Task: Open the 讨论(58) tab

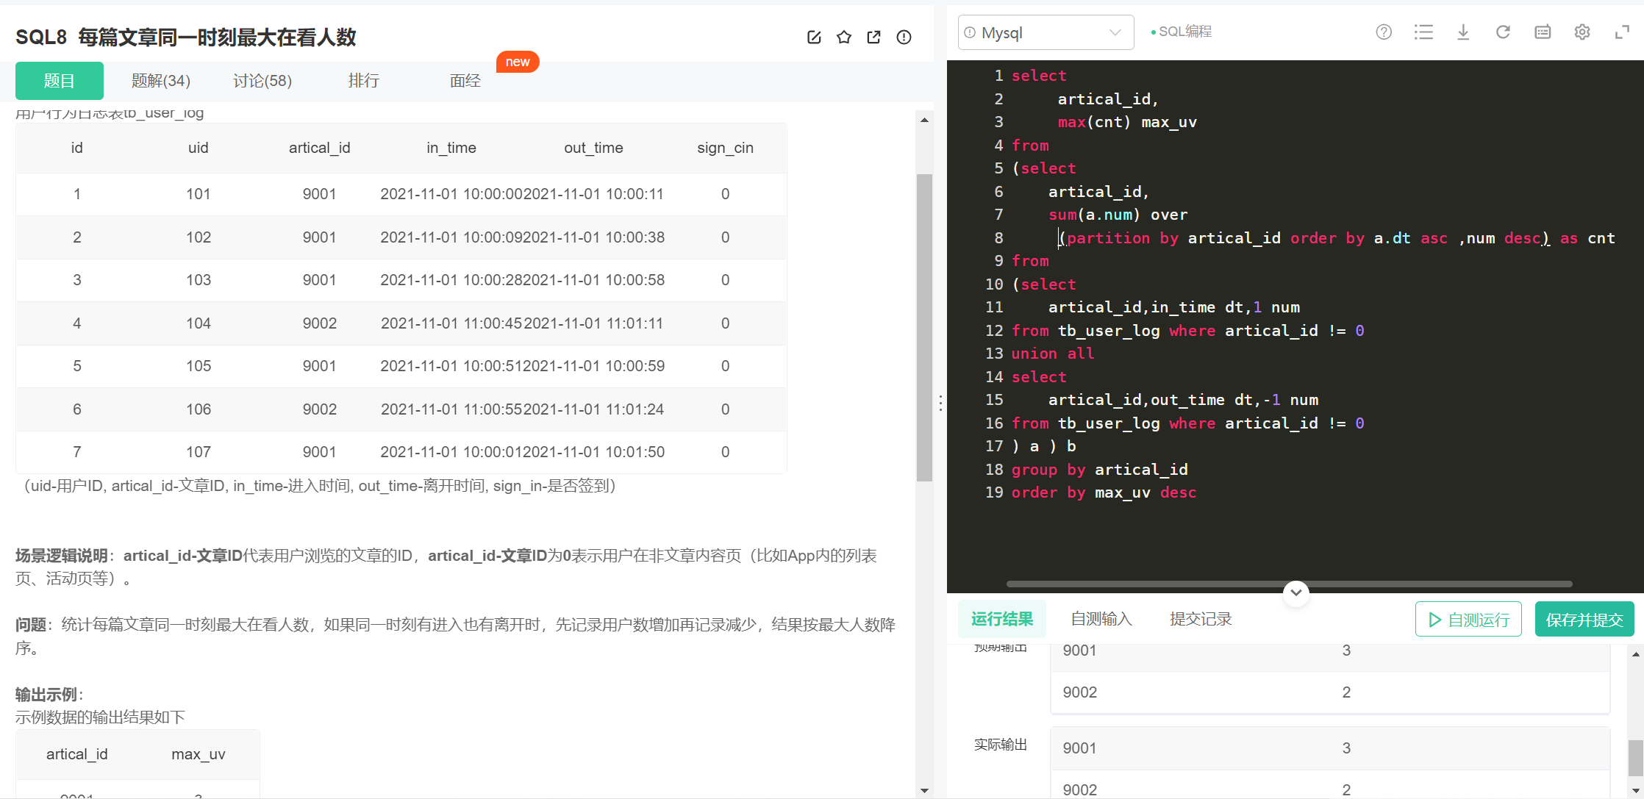Action: [262, 81]
